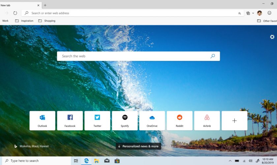Open the Shopping favorites folder

47,21
